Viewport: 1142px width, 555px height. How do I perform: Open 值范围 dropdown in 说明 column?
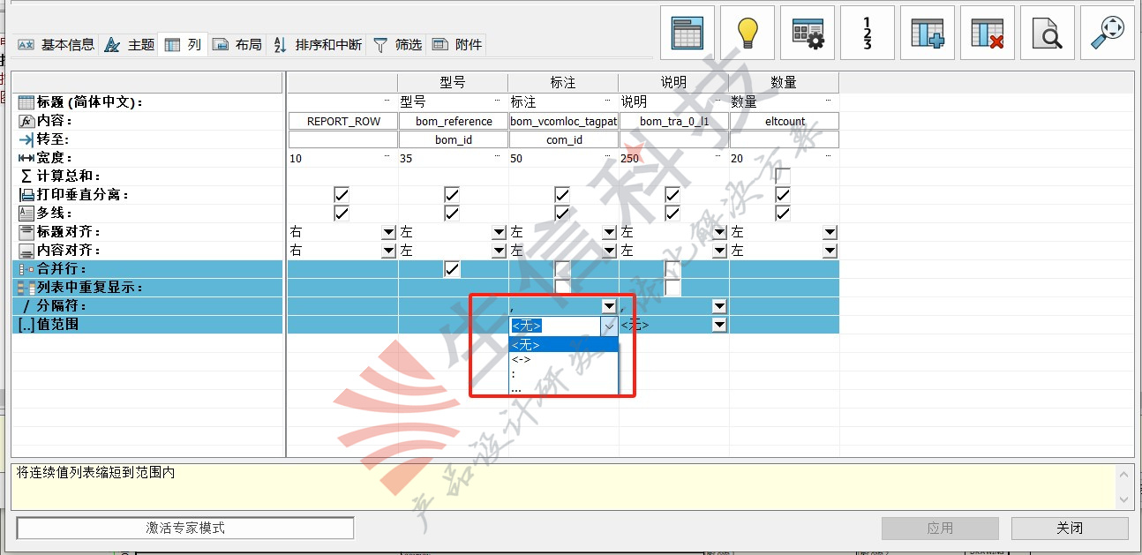point(719,325)
